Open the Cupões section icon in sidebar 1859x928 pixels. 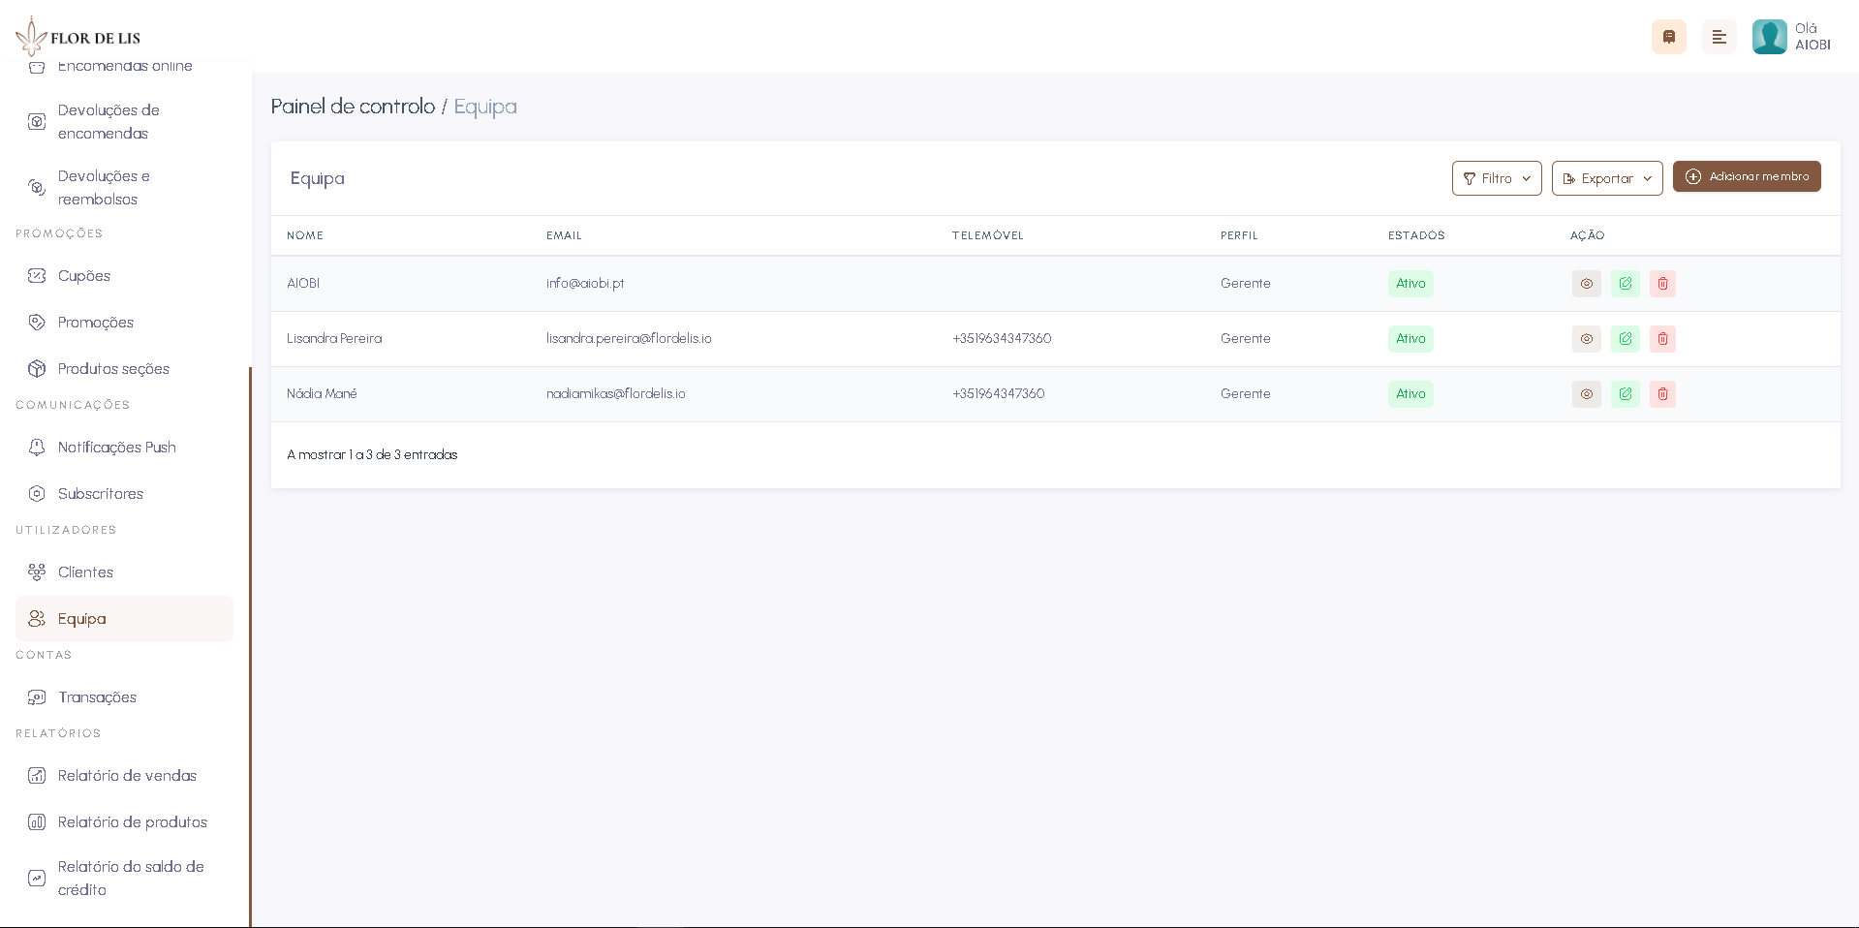tap(36, 275)
